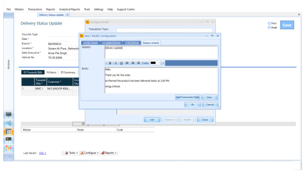
Task: Click the circles icon in left sidebar
Action: 9,123
